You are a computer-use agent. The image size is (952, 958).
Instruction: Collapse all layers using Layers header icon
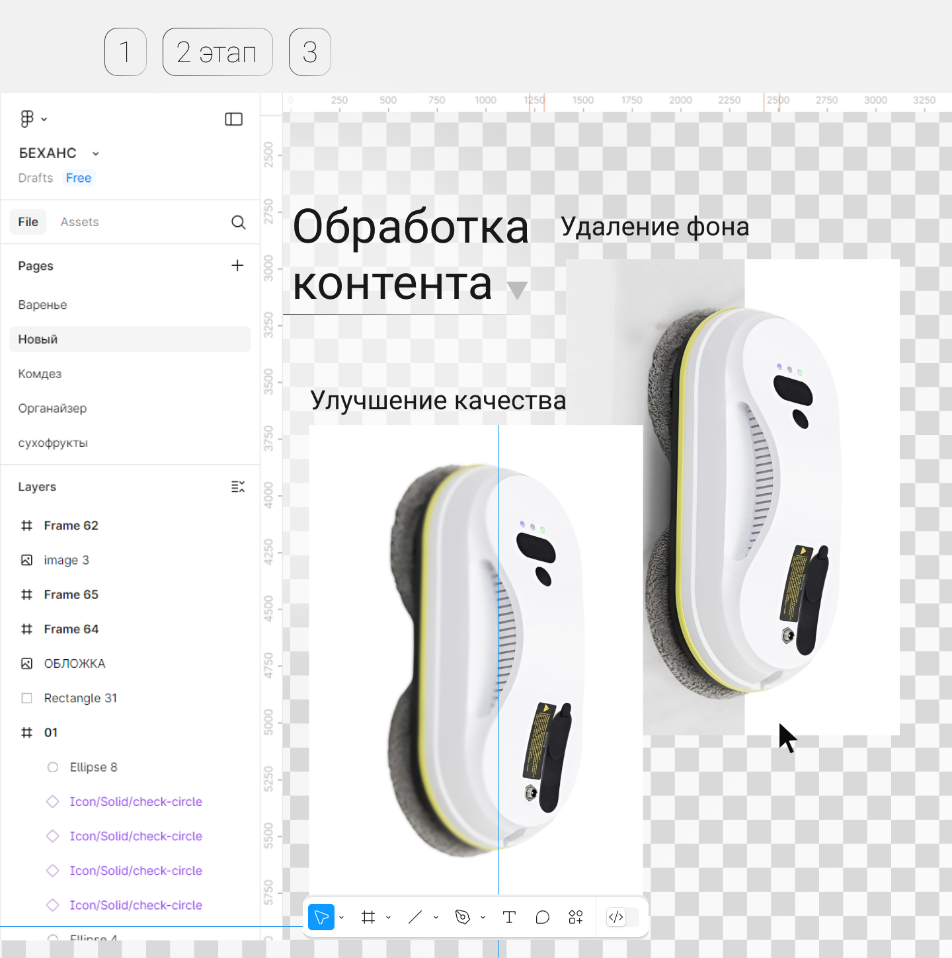click(237, 487)
